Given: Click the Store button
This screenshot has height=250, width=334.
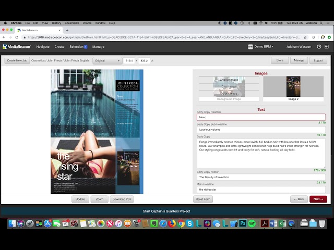Looking at the screenshot, I should [x=280, y=60].
